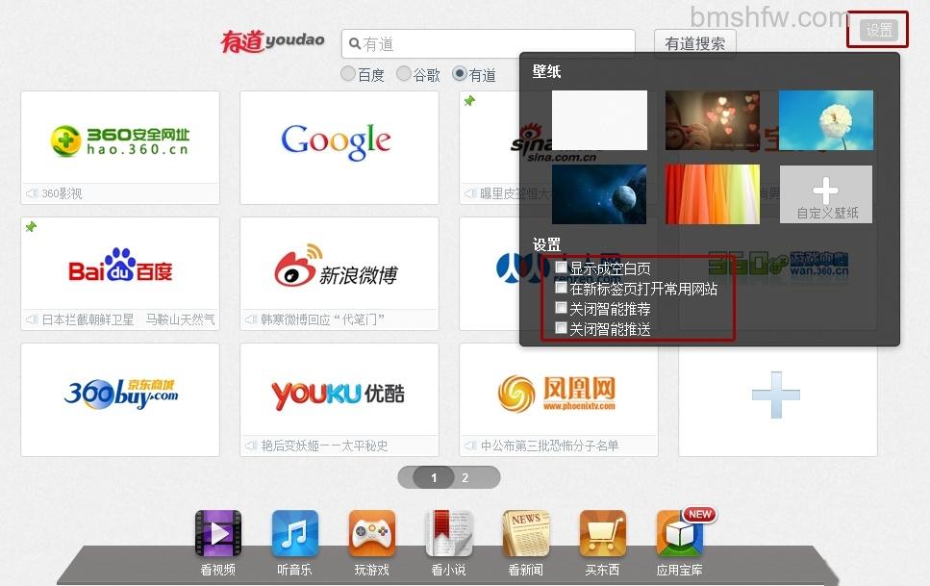Image resolution: width=930 pixels, height=586 pixels.
Task: Open the 买东西 shopping cart dock icon
Action: click(x=603, y=534)
